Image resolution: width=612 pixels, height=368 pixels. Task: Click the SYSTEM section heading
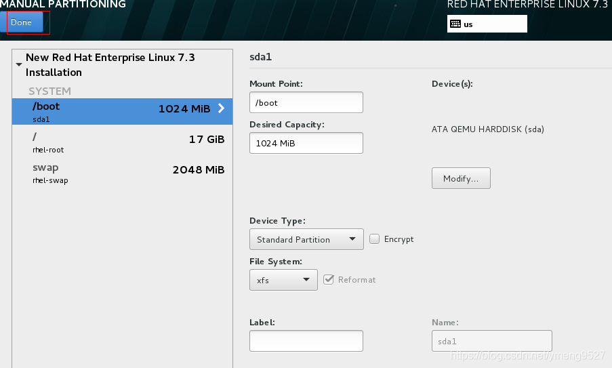49,91
